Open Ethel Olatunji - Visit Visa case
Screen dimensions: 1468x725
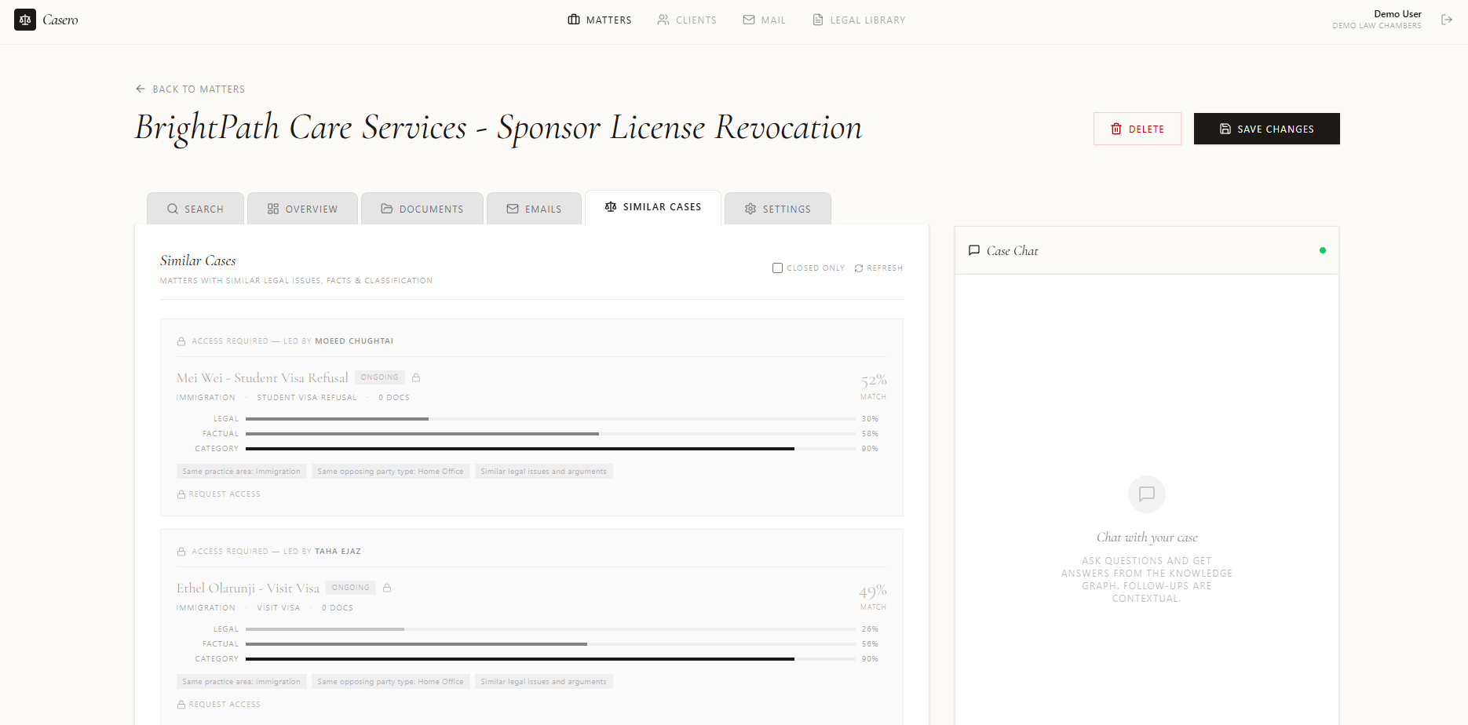[x=248, y=588]
